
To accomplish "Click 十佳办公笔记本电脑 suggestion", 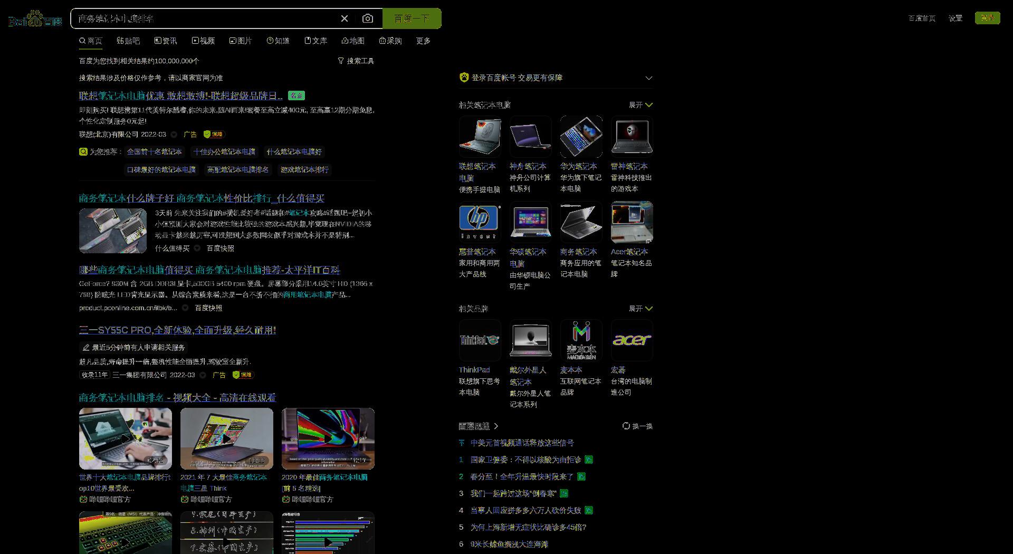I will [x=224, y=152].
